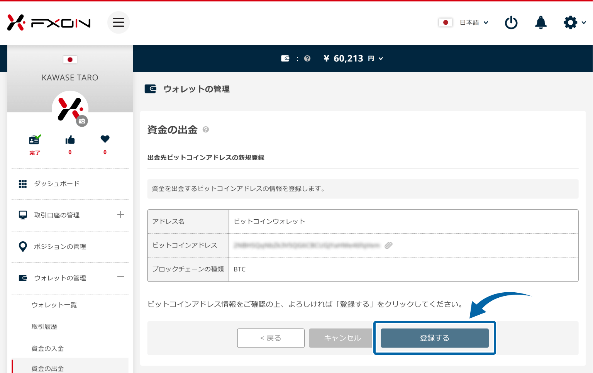Click the キャンセル button

coord(341,338)
